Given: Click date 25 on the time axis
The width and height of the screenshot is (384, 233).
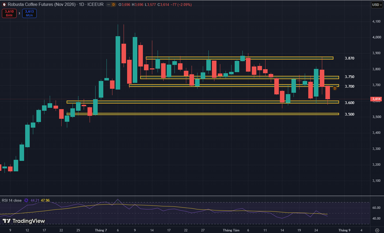Looking at the screenshot, I should click(78, 230).
